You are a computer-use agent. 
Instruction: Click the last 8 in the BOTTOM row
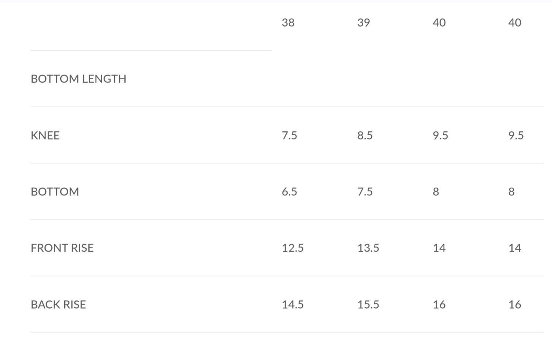point(511,192)
